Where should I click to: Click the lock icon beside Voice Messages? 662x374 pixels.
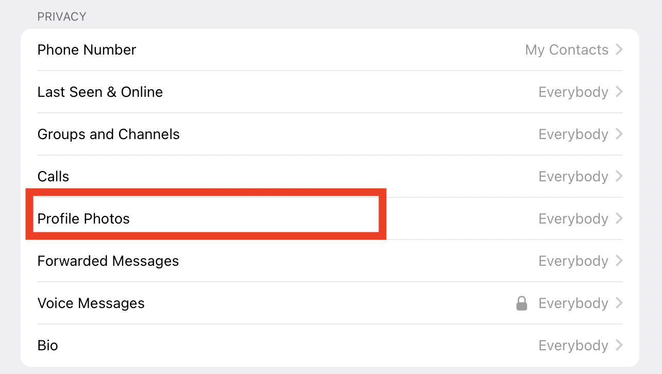point(522,303)
